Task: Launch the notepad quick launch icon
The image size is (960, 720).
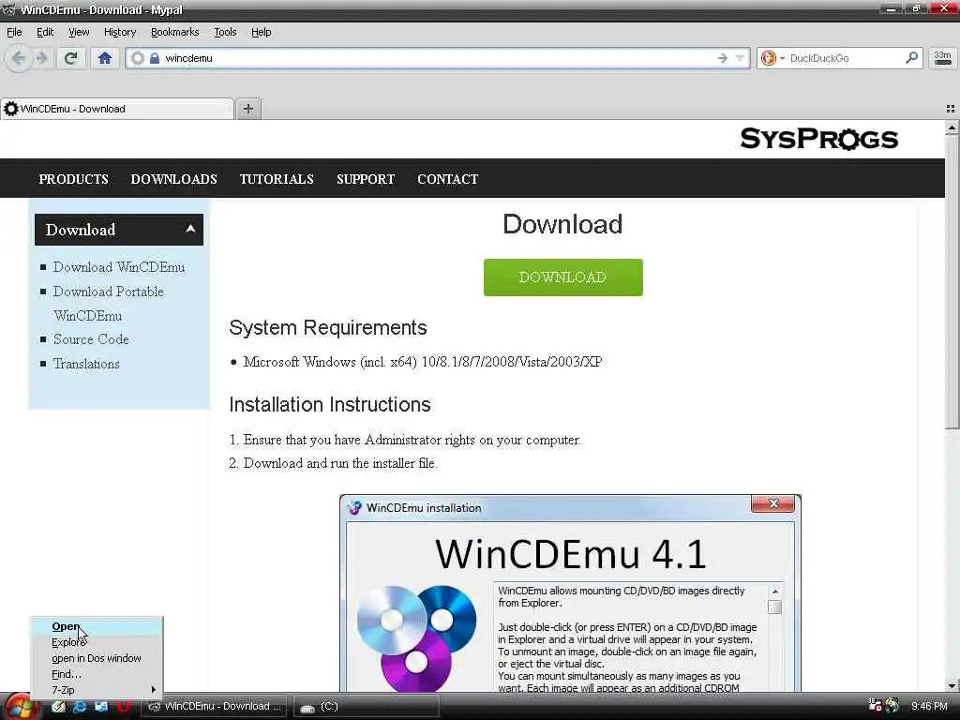Action: point(58,707)
